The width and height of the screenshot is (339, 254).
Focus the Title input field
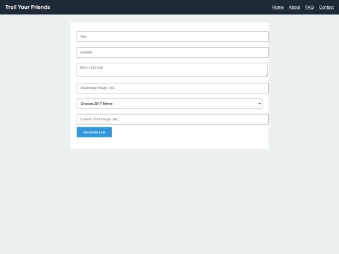pyautogui.click(x=173, y=37)
